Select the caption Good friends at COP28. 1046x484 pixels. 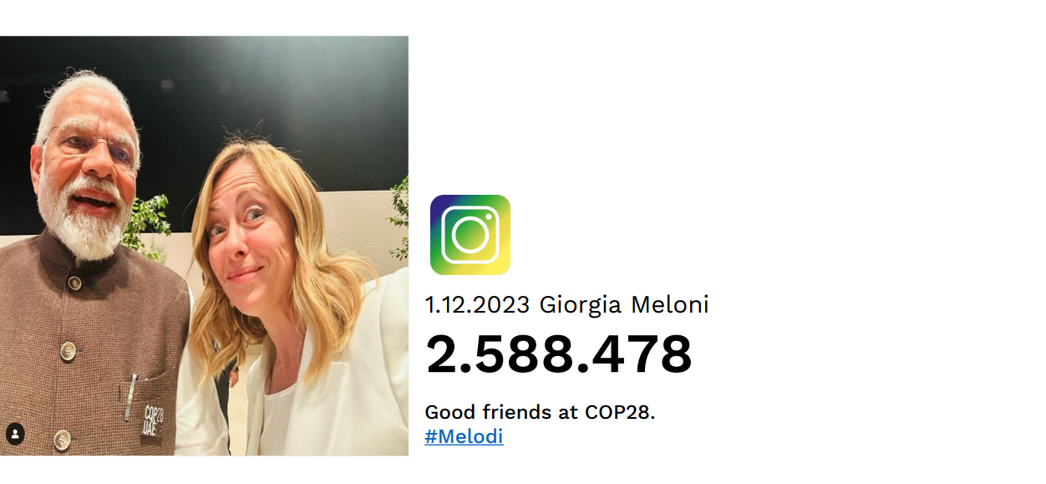point(540,412)
